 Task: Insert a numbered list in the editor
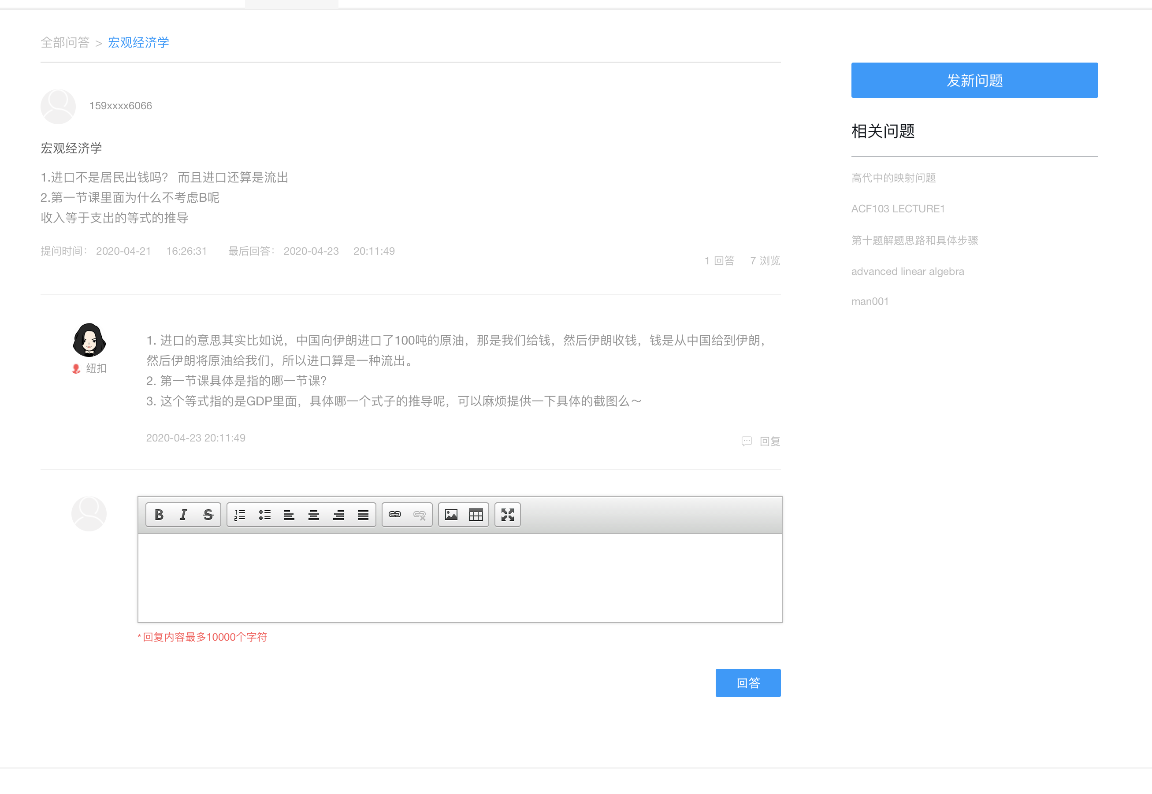click(240, 514)
